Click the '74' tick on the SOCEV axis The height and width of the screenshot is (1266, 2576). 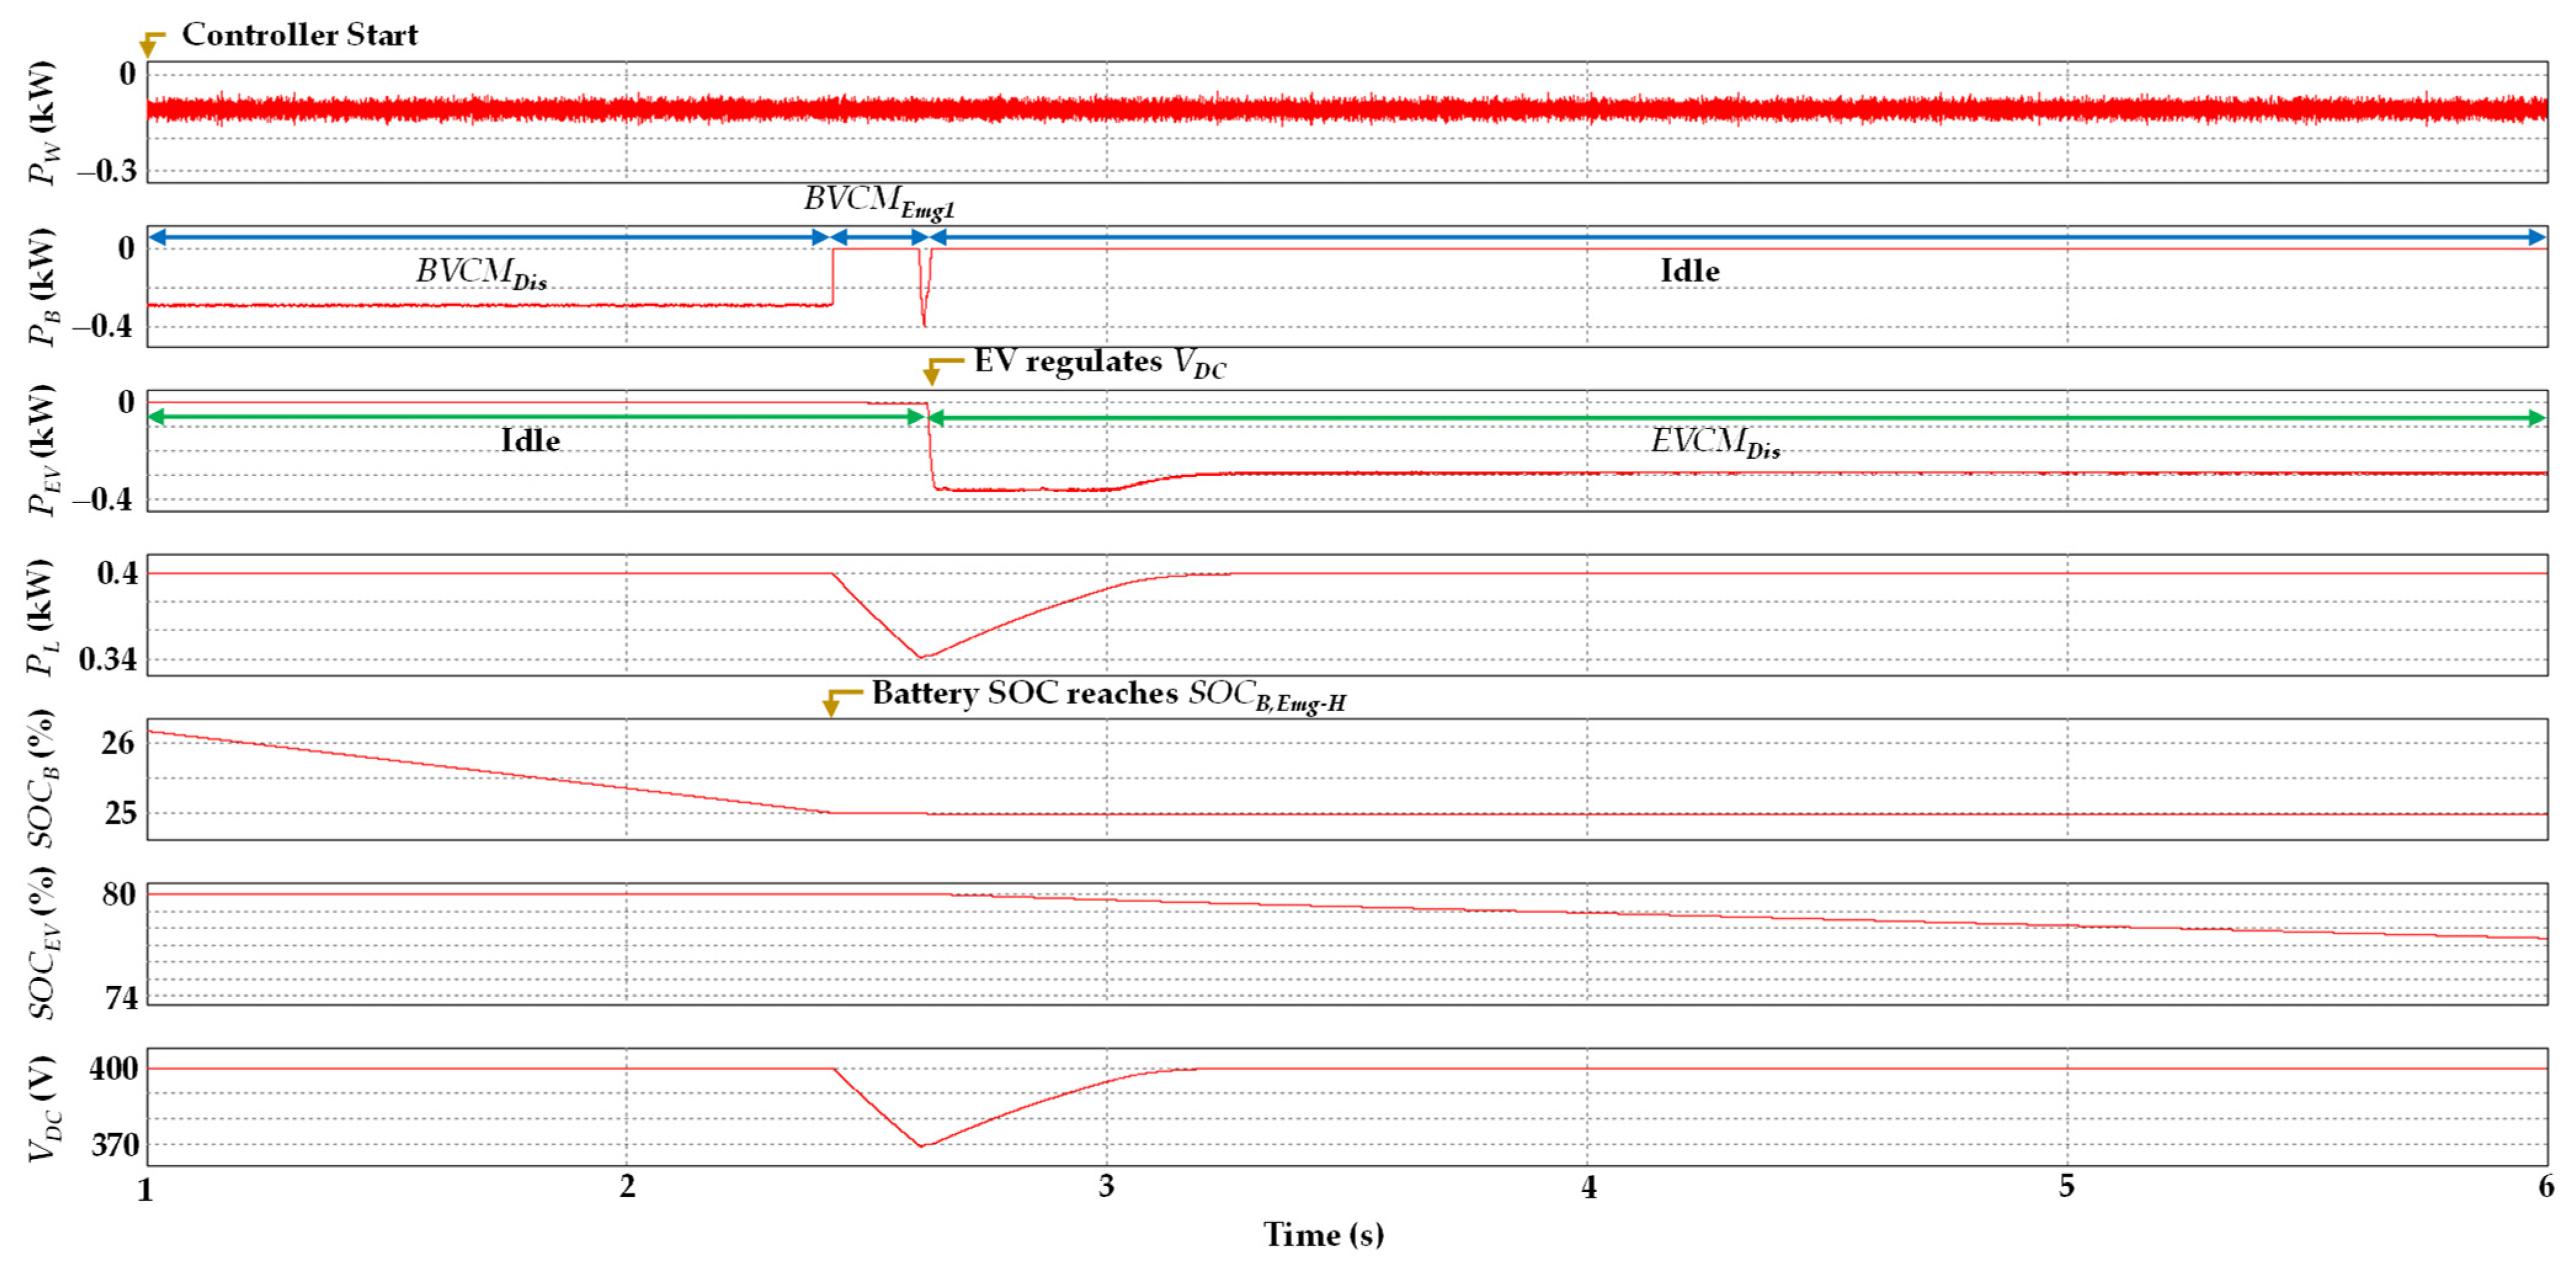(121, 997)
